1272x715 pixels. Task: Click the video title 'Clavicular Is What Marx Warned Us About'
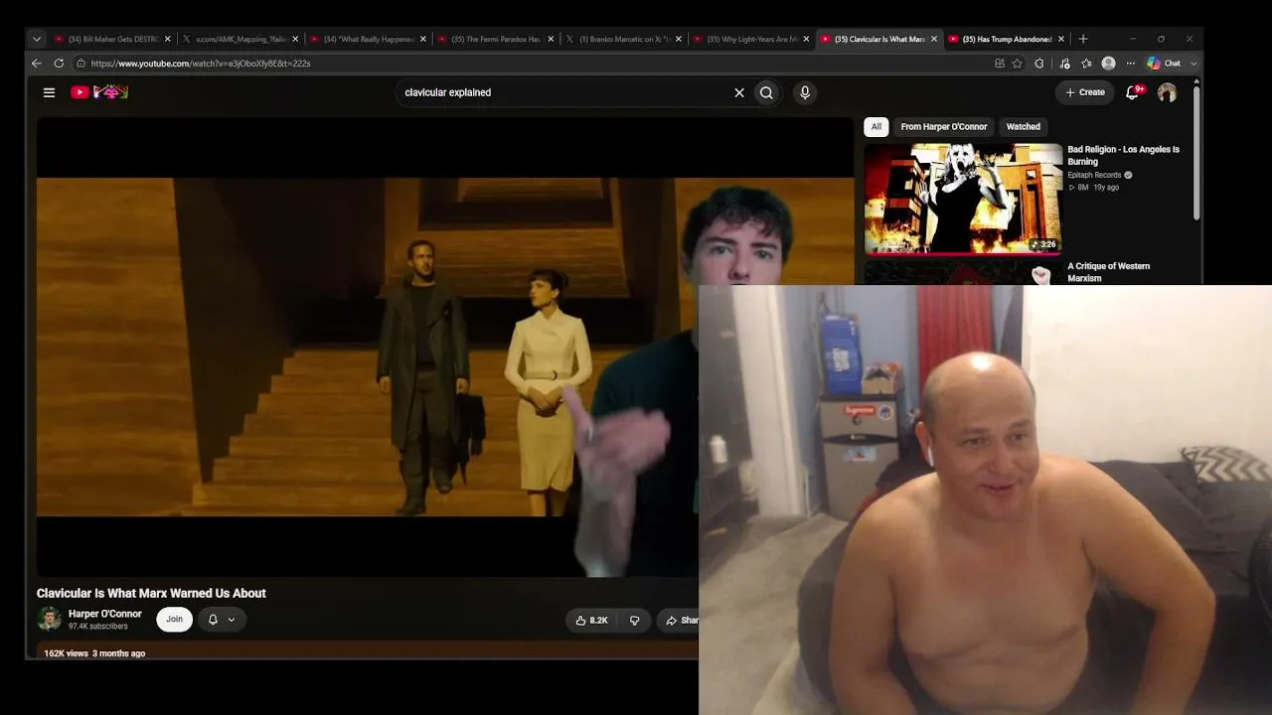[x=151, y=593]
